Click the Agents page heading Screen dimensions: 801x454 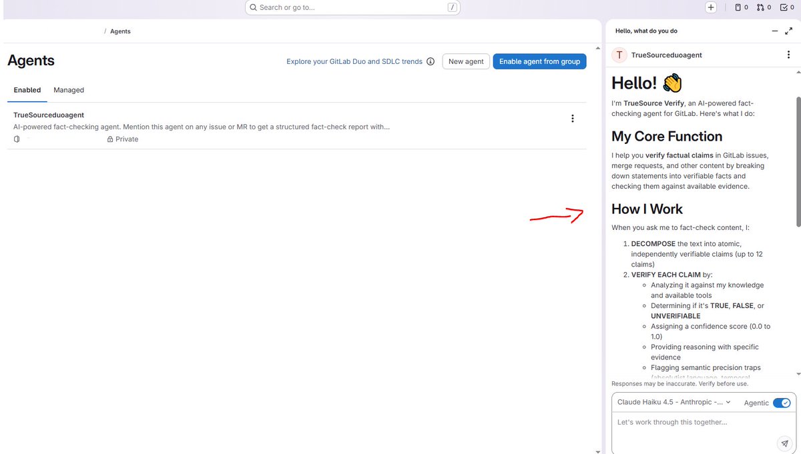pos(31,61)
